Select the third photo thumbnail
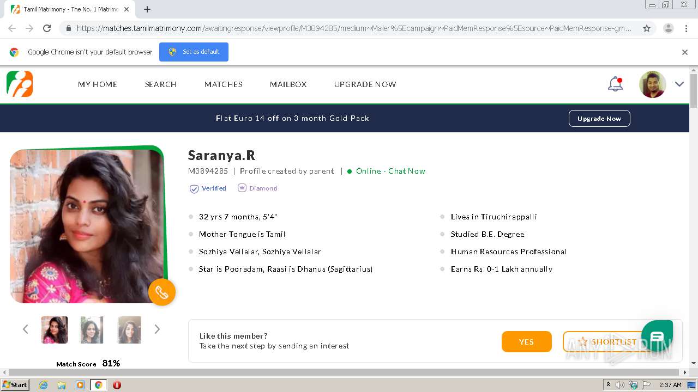This screenshot has height=392, width=698. click(x=129, y=330)
